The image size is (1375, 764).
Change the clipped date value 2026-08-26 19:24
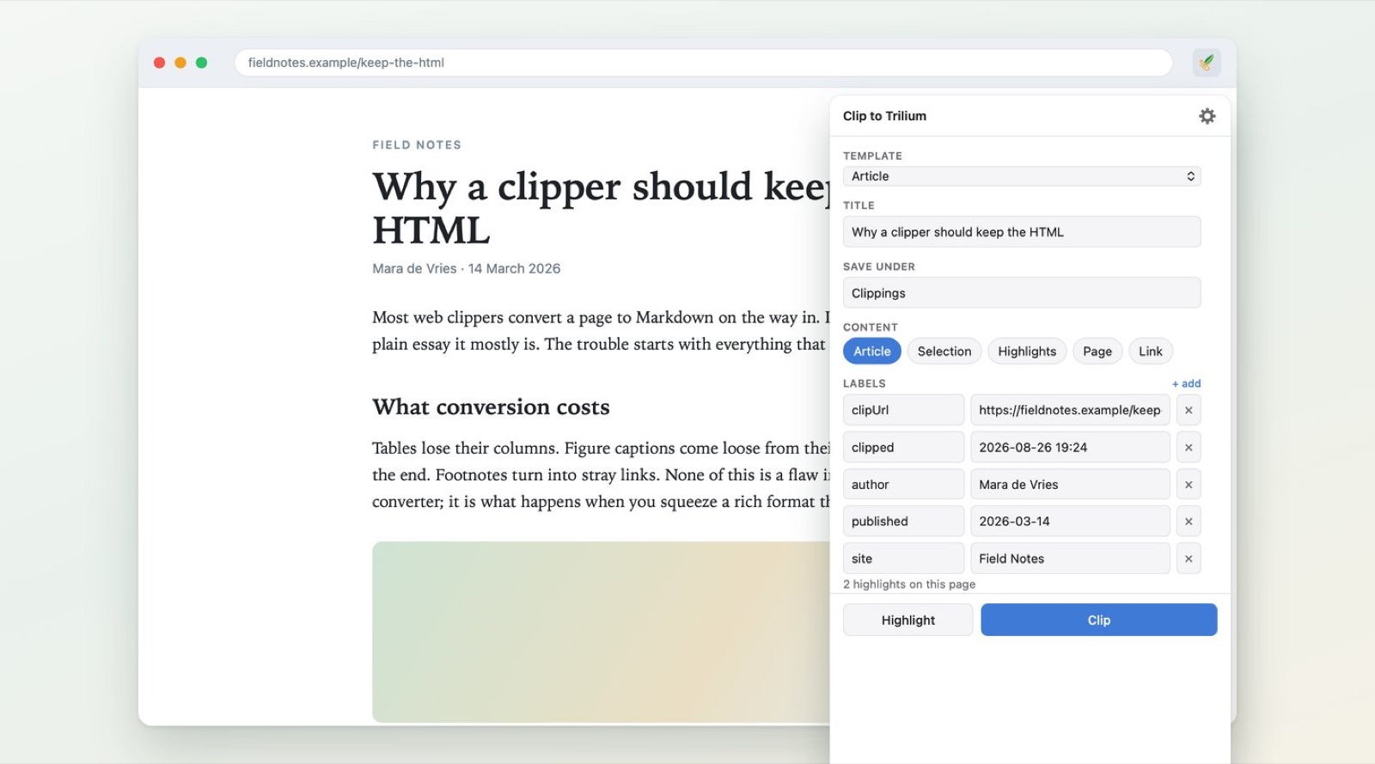(1070, 448)
